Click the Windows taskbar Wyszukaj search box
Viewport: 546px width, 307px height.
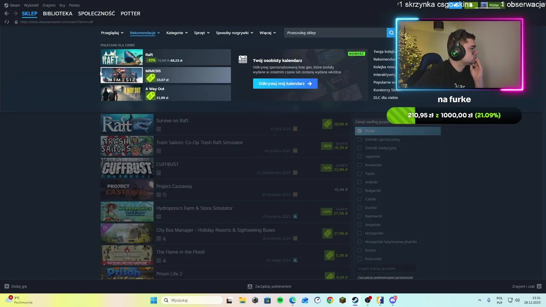tap(192, 300)
